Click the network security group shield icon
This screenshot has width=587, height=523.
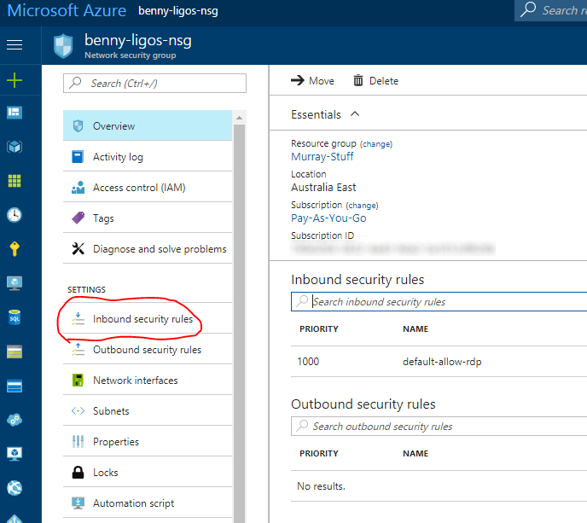pyautogui.click(x=63, y=46)
